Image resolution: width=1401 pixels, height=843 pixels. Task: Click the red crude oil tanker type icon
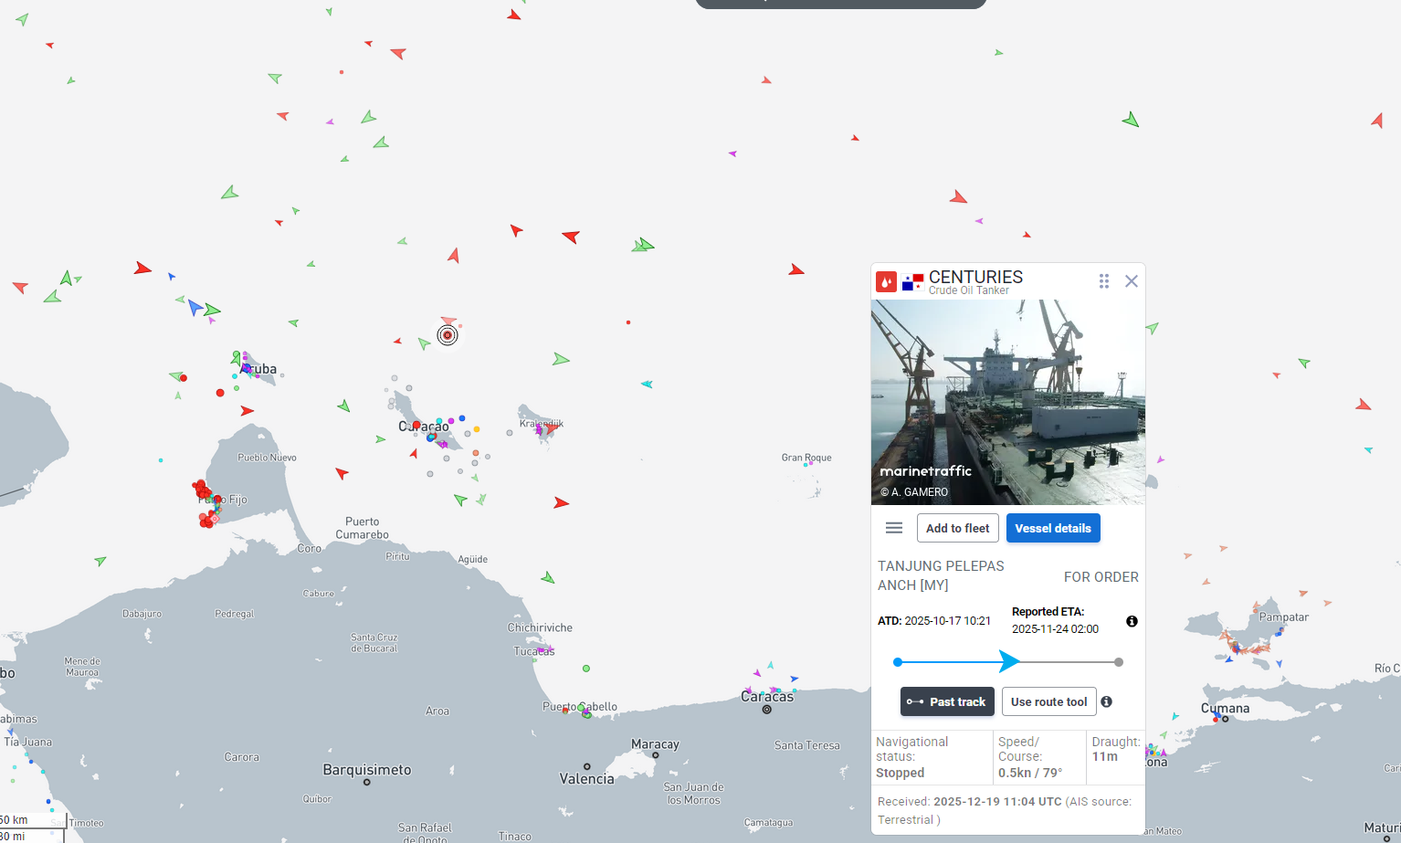tap(886, 281)
